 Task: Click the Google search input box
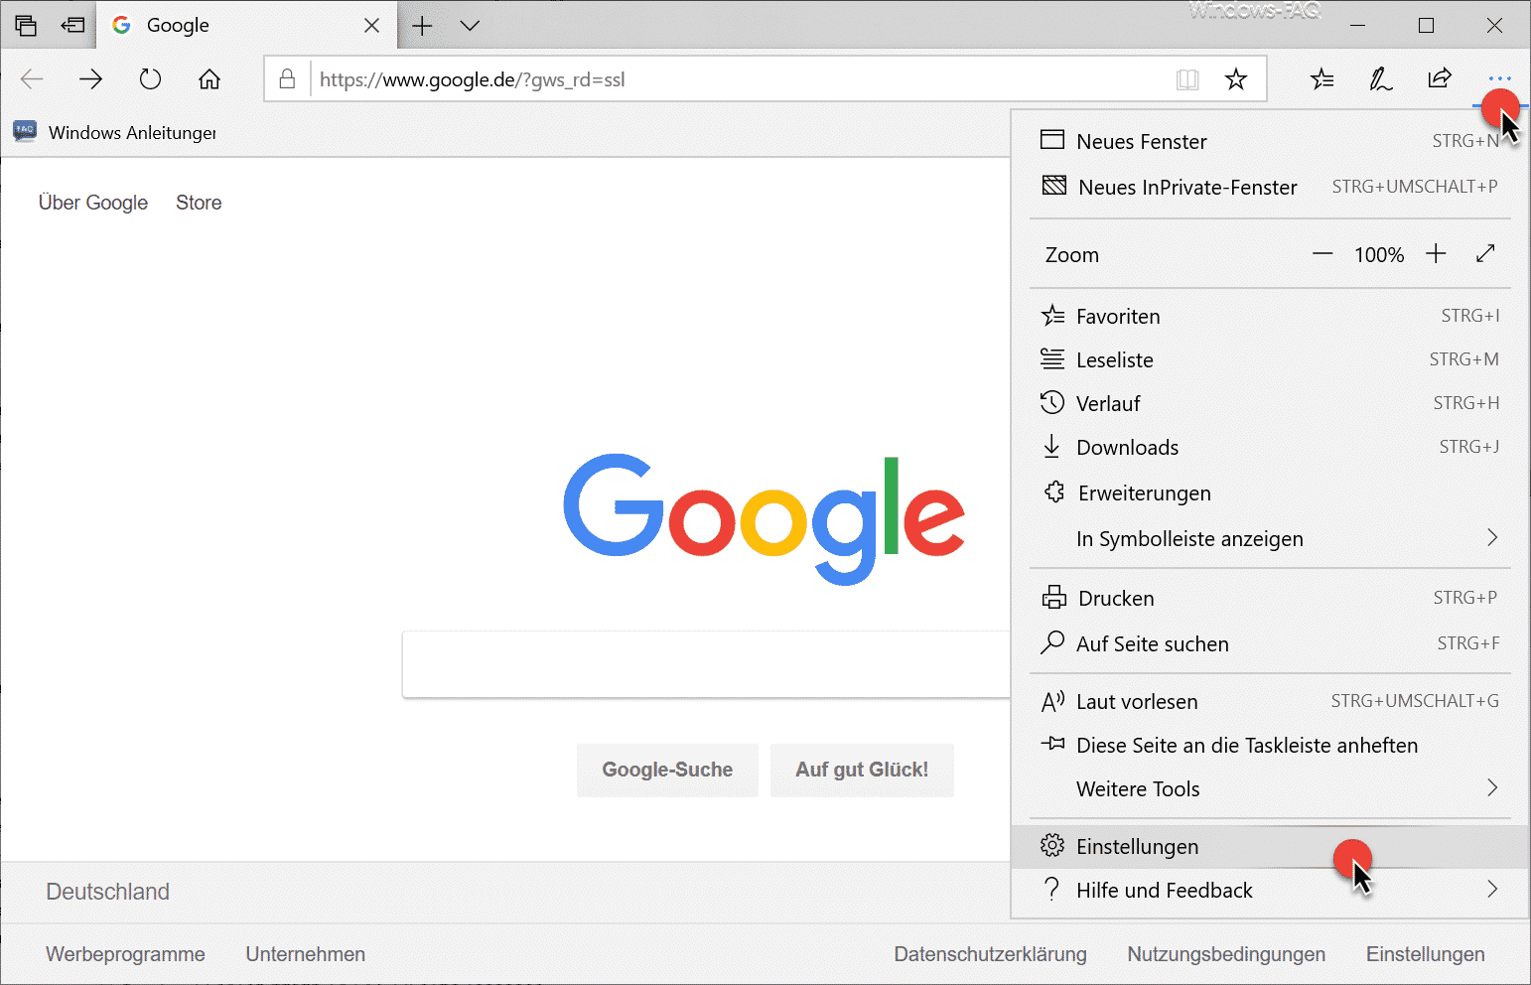[706, 664]
